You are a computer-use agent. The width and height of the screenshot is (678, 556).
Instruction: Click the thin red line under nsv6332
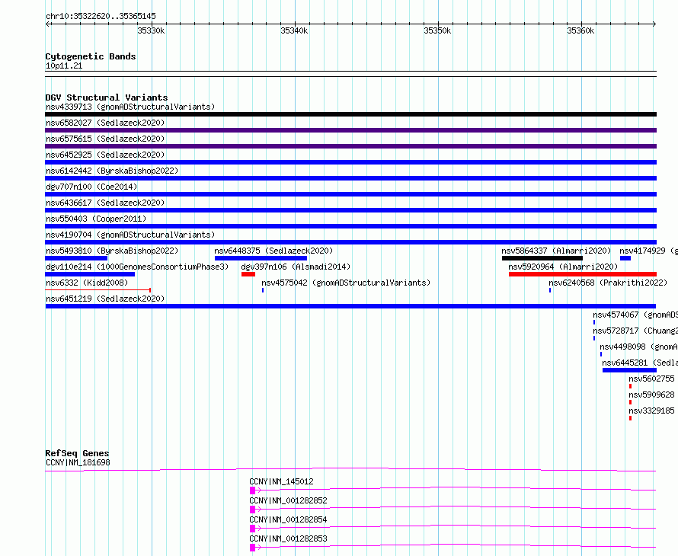pos(98,290)
